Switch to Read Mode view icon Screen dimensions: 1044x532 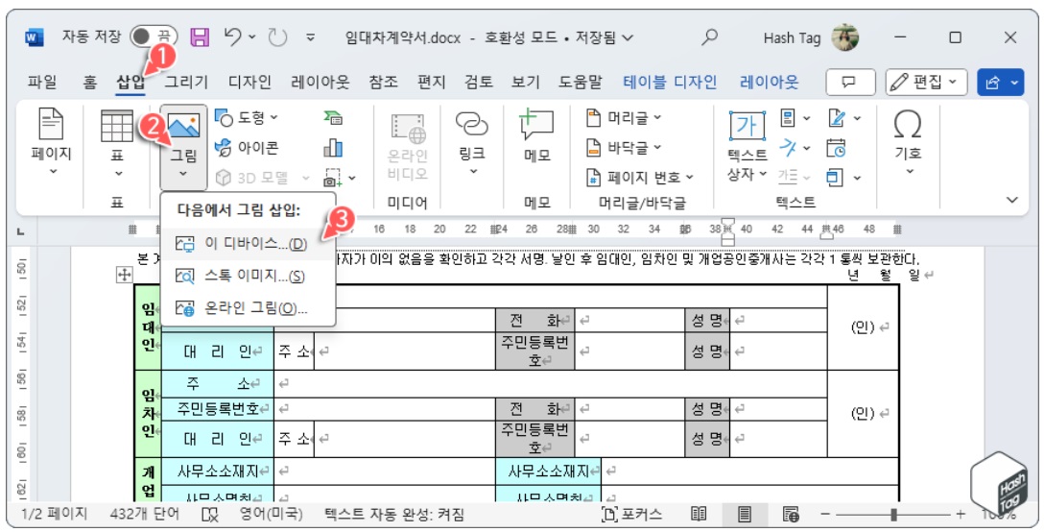tap(699, 514)
